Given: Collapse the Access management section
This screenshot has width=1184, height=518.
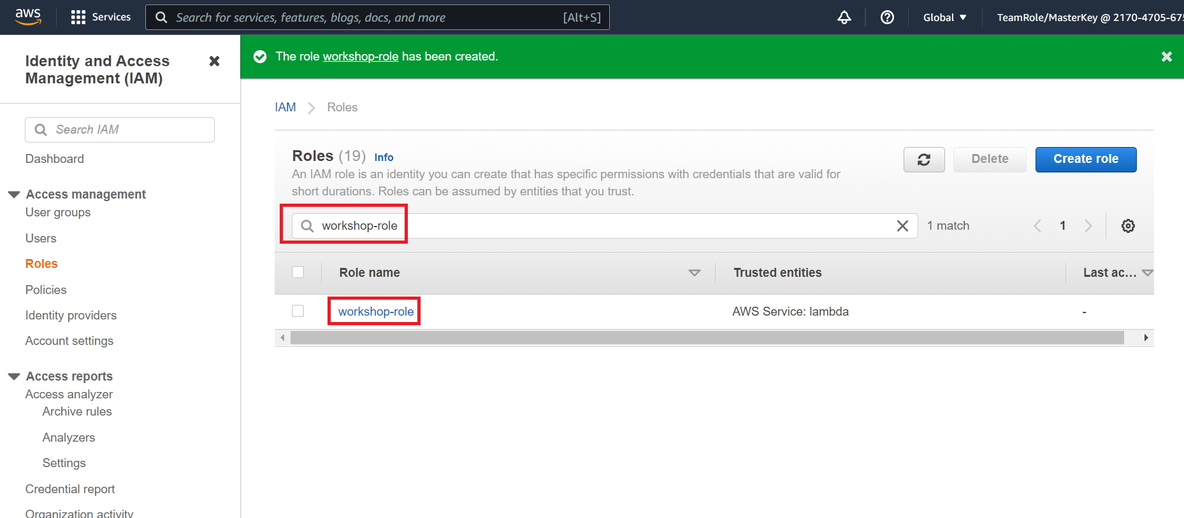Looking at the screenshot, I should tap(14, 195).
